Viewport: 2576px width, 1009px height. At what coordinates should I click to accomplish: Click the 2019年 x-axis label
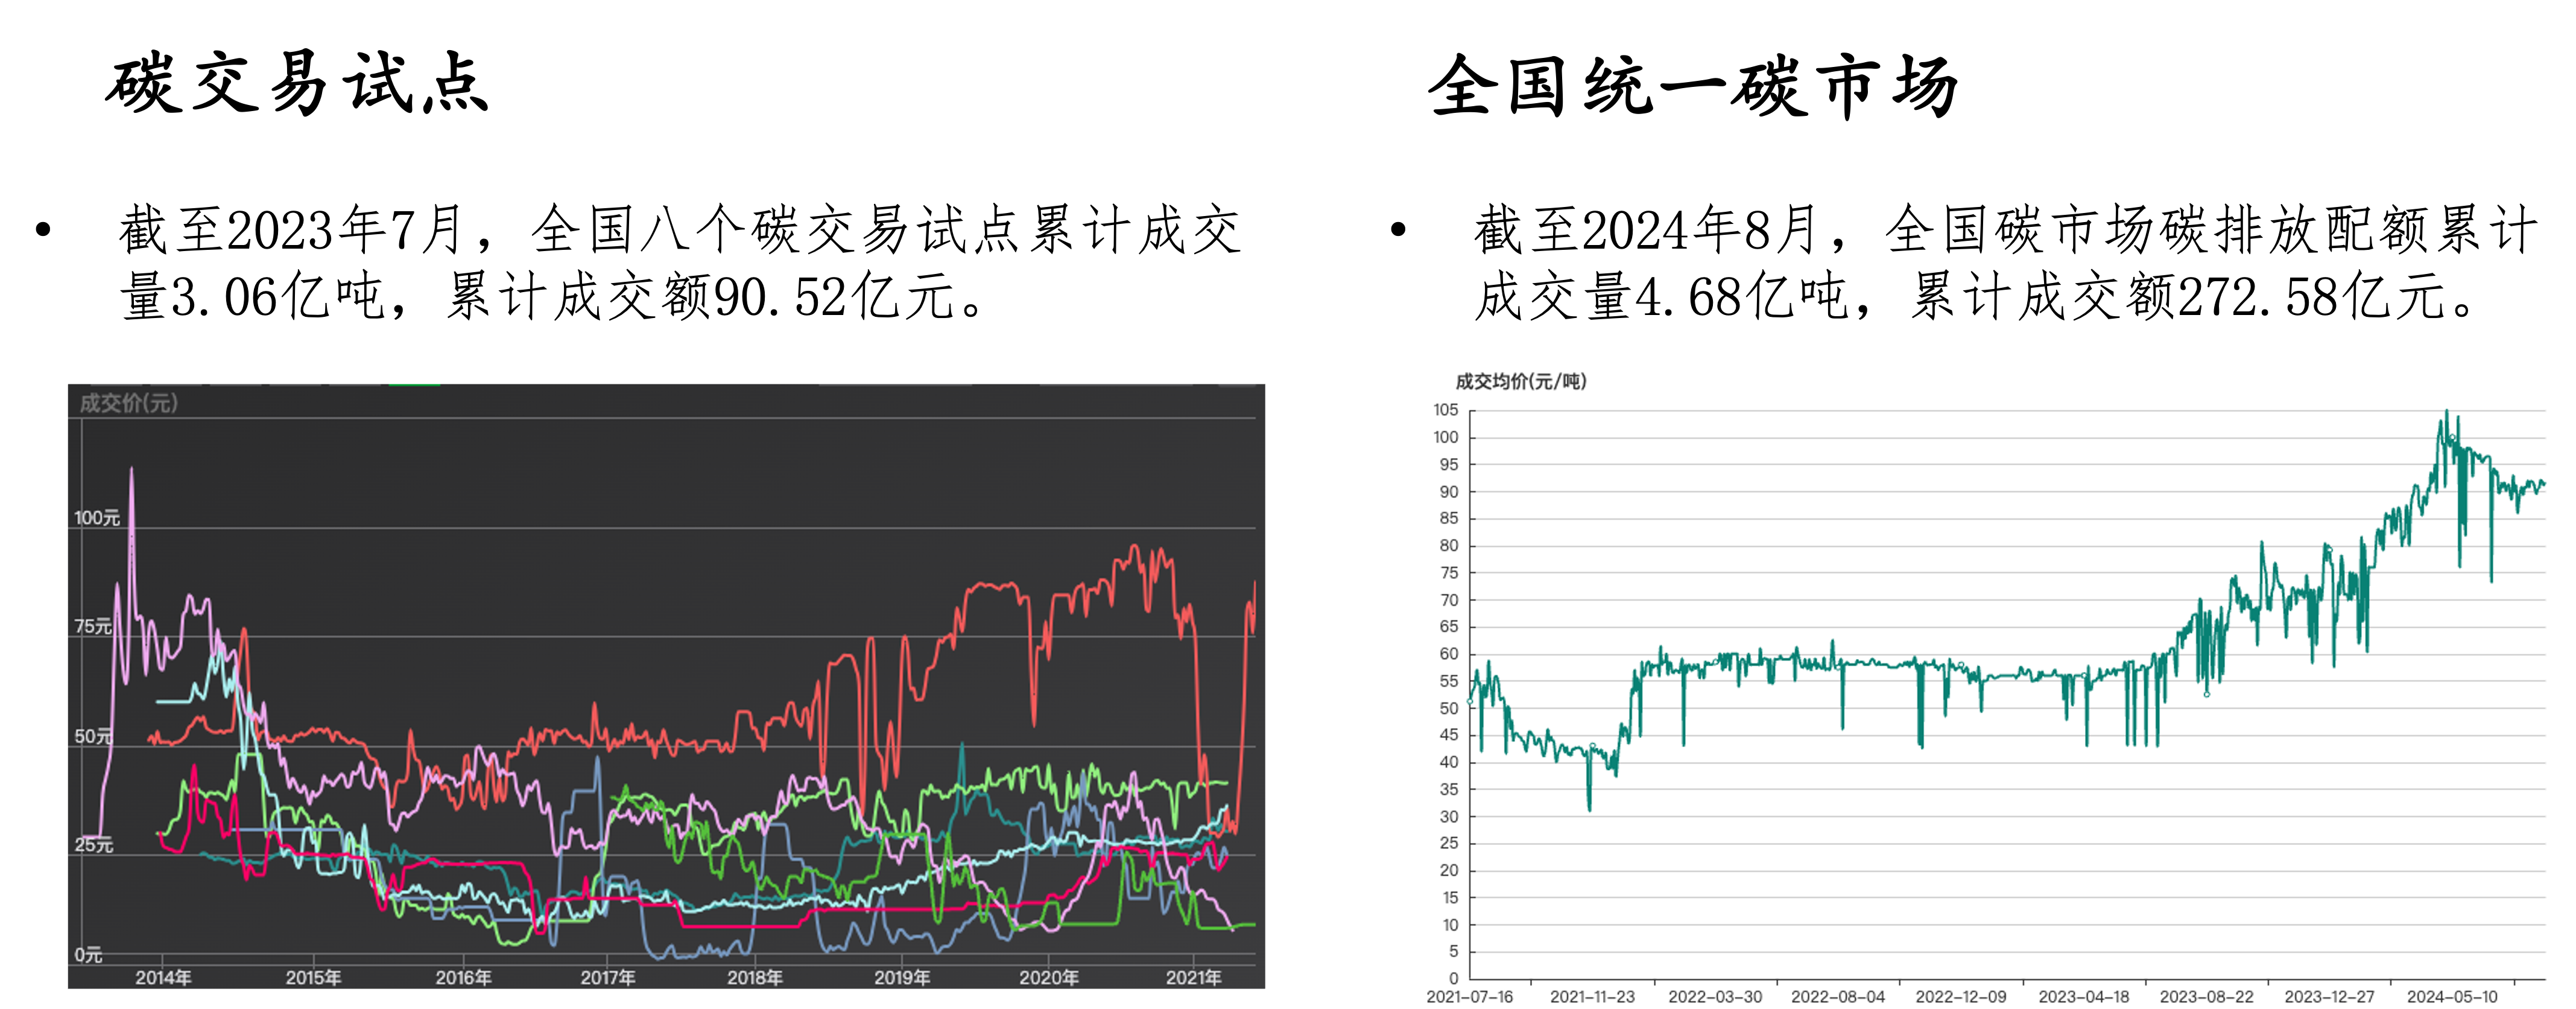(902, 977)
